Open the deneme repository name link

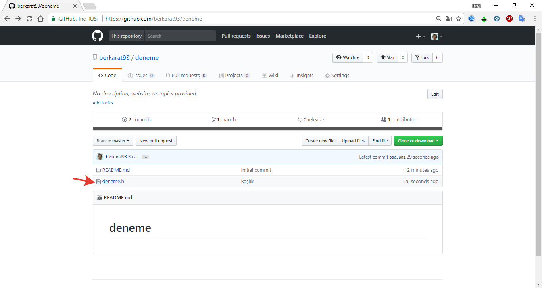147,58
